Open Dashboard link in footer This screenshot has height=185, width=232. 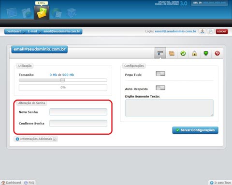[x=11, y=183]
